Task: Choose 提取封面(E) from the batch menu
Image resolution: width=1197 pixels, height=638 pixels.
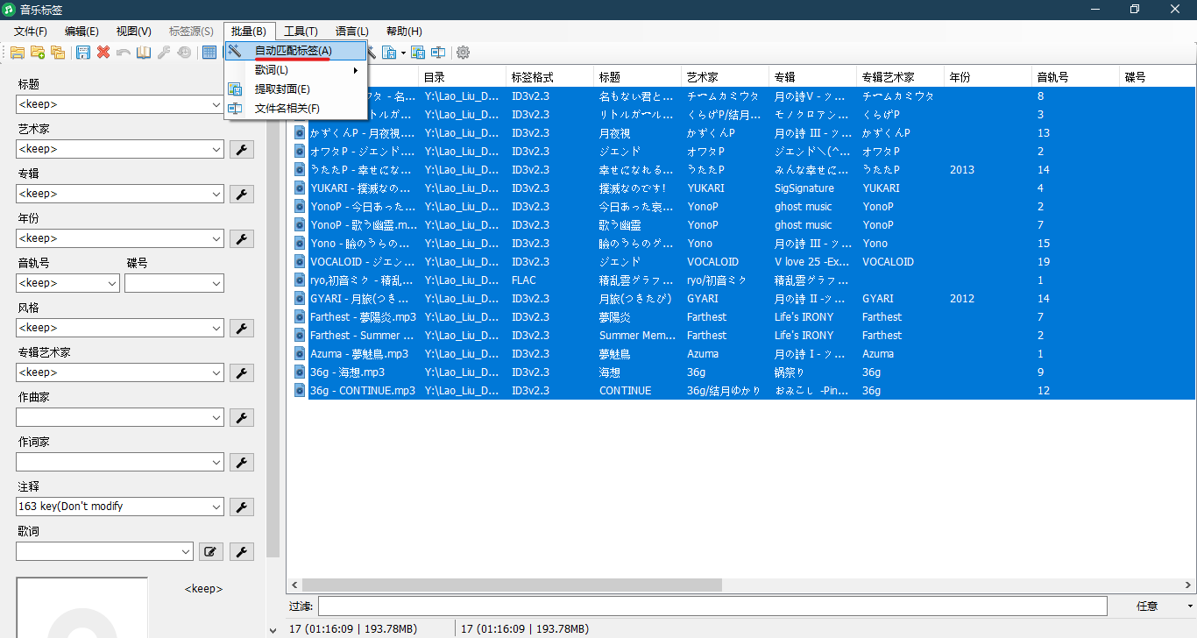Action: coord(282,89)
